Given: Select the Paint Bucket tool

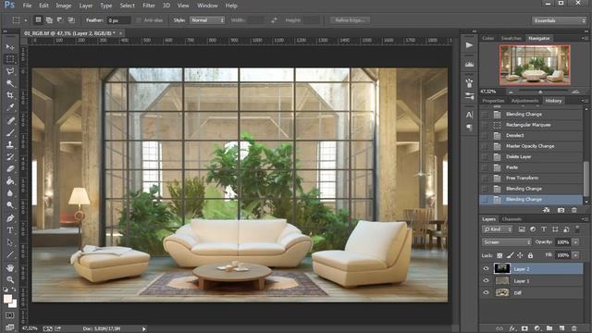Looking at the screenshot, I should point(10,181).
